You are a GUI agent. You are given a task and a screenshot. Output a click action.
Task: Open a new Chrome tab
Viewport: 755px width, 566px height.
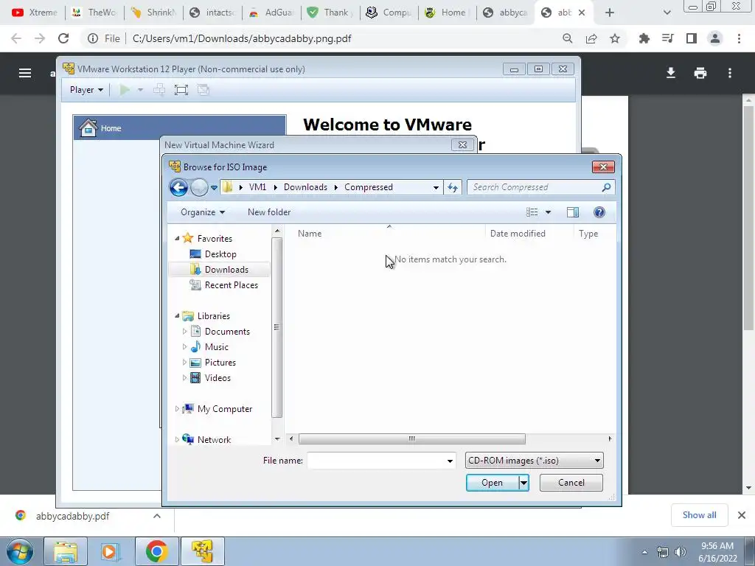click(x=610, y=13)
